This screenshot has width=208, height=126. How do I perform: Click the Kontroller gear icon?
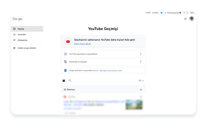tap(14, 35)
